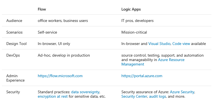215x106 pixels.
Task: Open the Code view link
Action: click(181, 44)
